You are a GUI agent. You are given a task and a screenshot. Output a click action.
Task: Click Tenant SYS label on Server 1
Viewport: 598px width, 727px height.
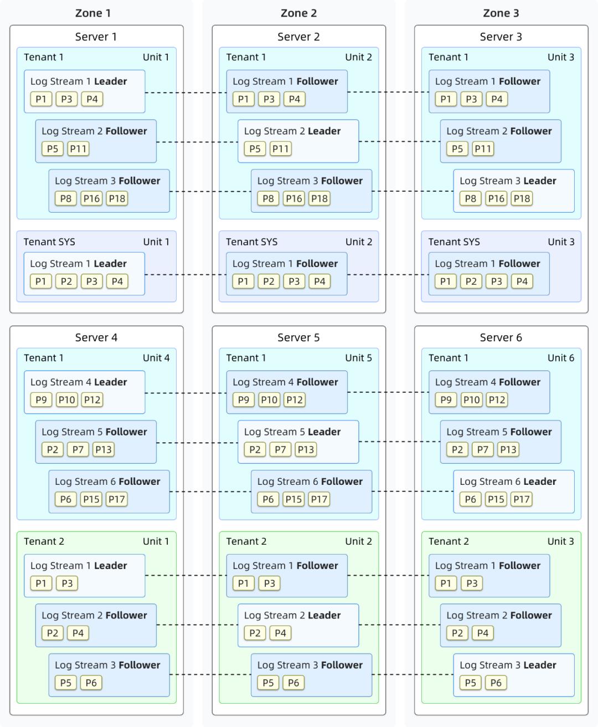point(49,242)
